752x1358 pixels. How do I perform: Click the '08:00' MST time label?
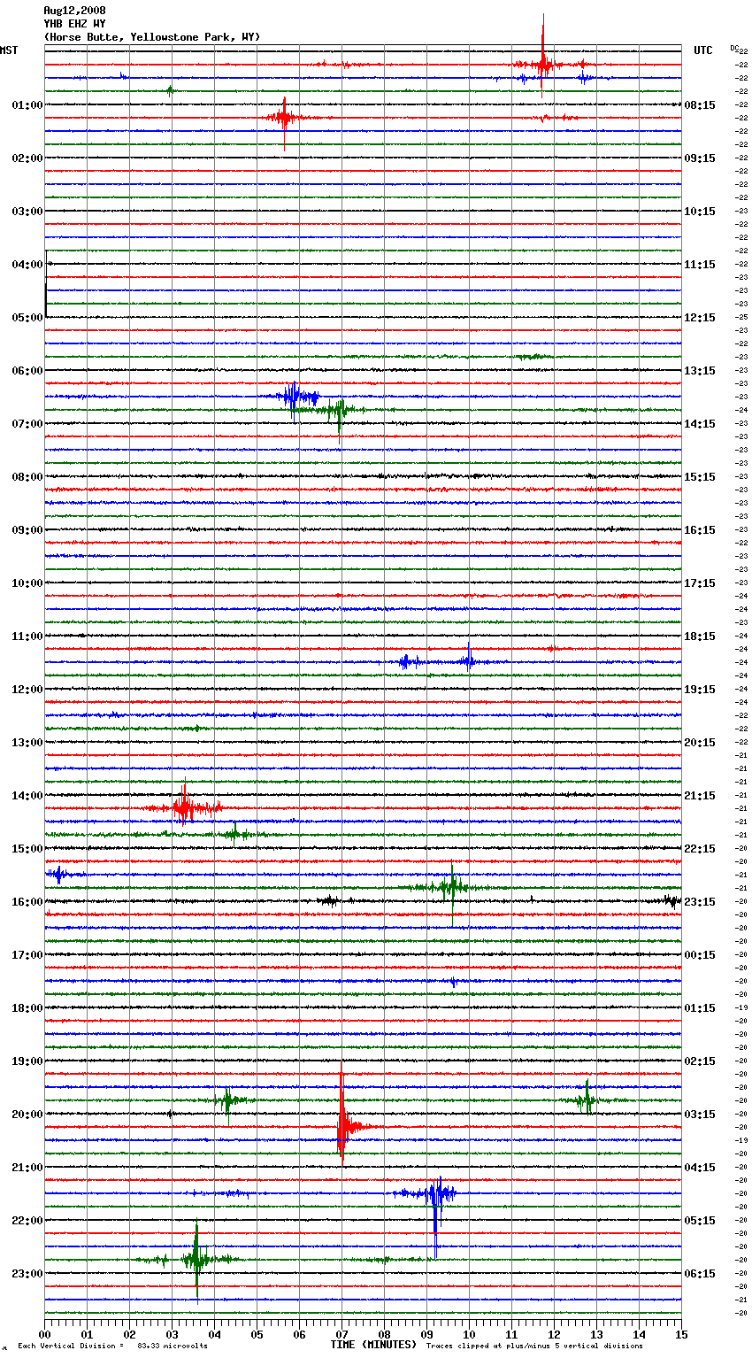coord(27,477)
